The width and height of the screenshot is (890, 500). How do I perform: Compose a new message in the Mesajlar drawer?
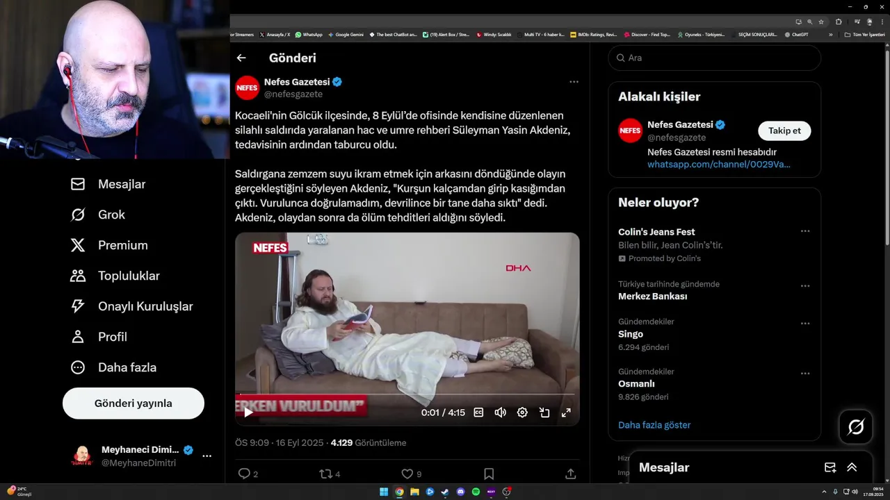pos(830,467)
